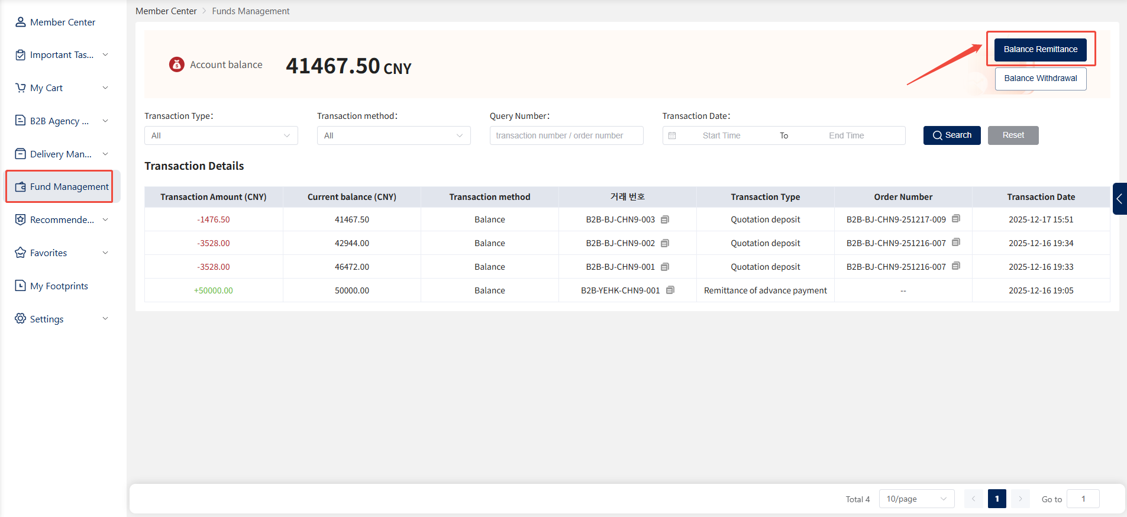Click the Reset button
Viewport: 1127px width, 517px height.
coord(1013,135)
